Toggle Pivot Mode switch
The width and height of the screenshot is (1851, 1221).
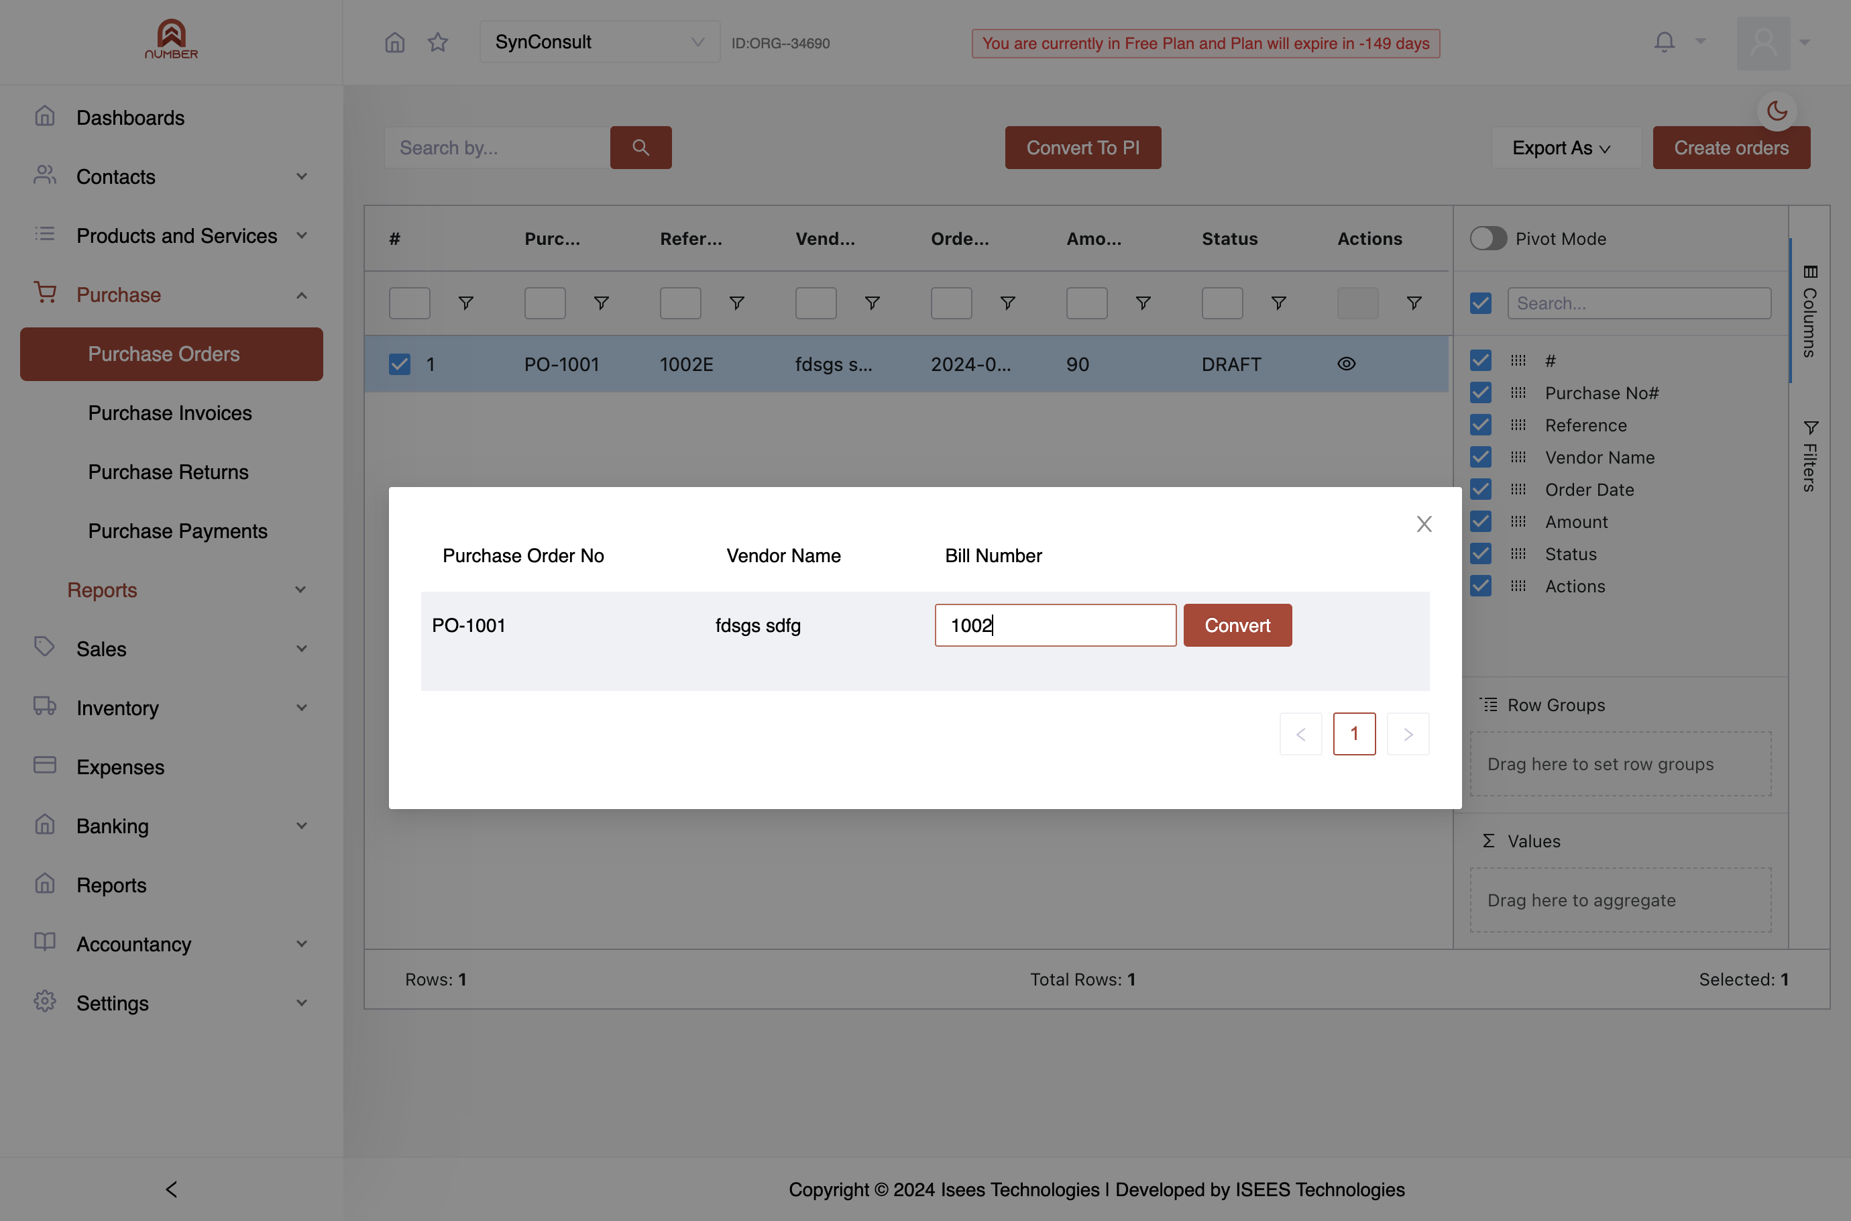1488,238
